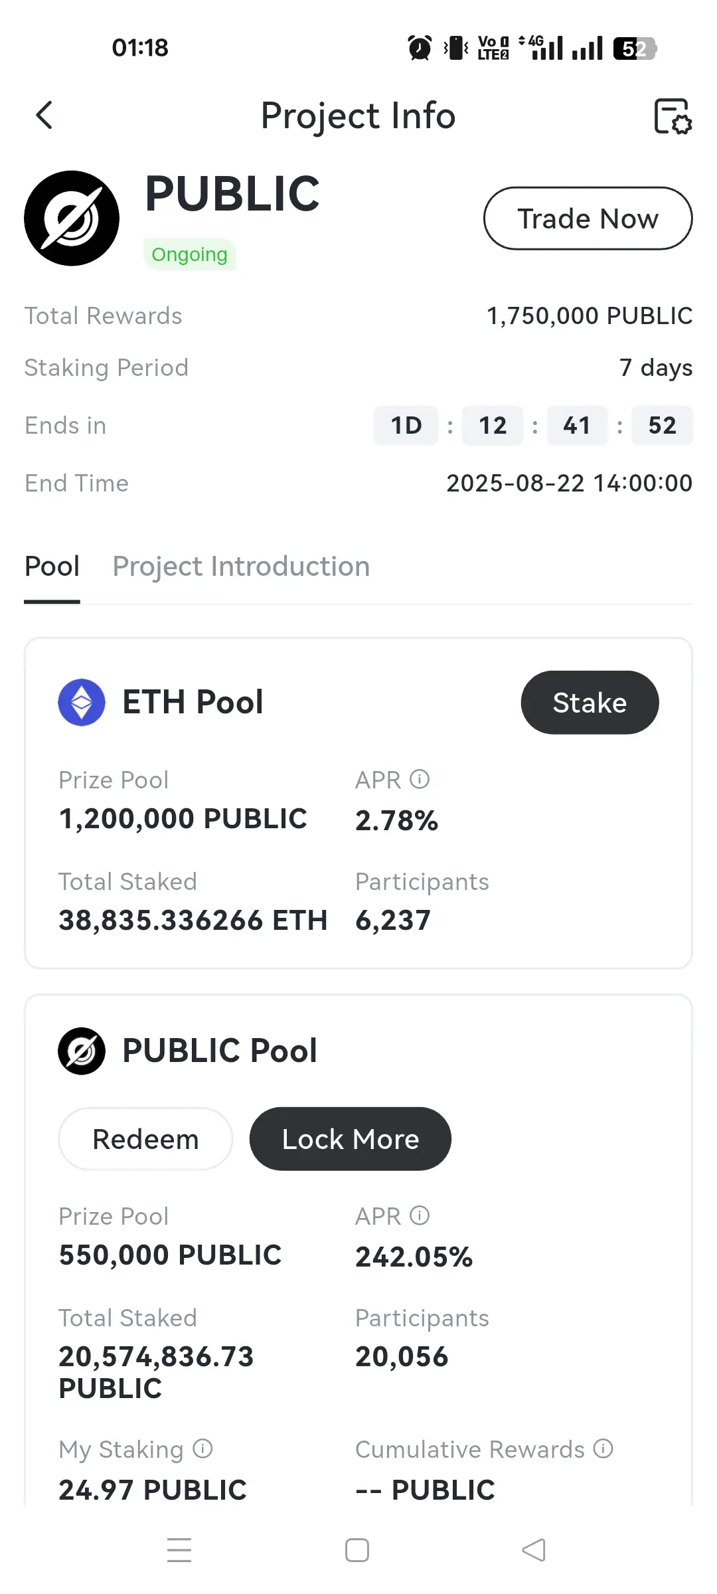
Task: Tap the Android recent apps menu icon
Action: 179,1550
